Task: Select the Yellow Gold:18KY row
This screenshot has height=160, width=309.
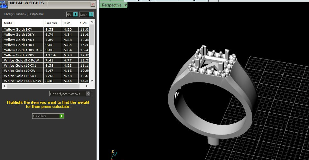Action: click(x=46, y=45)
